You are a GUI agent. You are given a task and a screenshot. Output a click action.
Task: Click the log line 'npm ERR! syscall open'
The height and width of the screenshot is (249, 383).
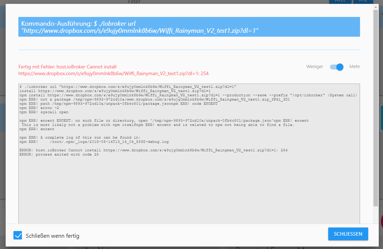(x=44, y=112)
